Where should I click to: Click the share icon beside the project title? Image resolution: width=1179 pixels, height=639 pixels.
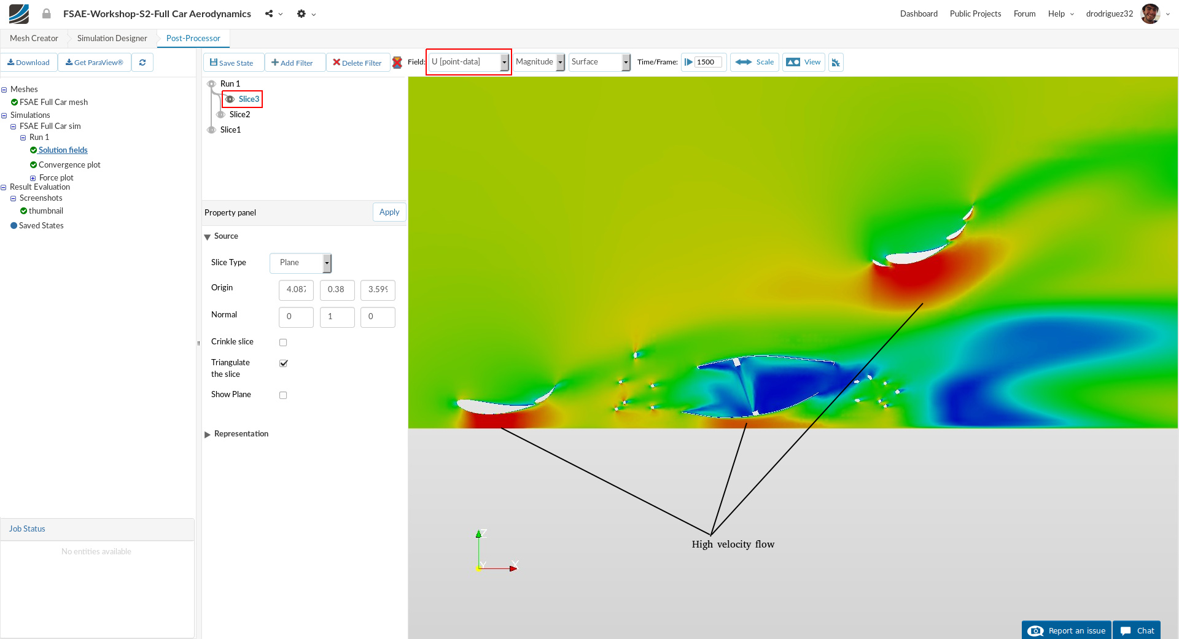269,14
